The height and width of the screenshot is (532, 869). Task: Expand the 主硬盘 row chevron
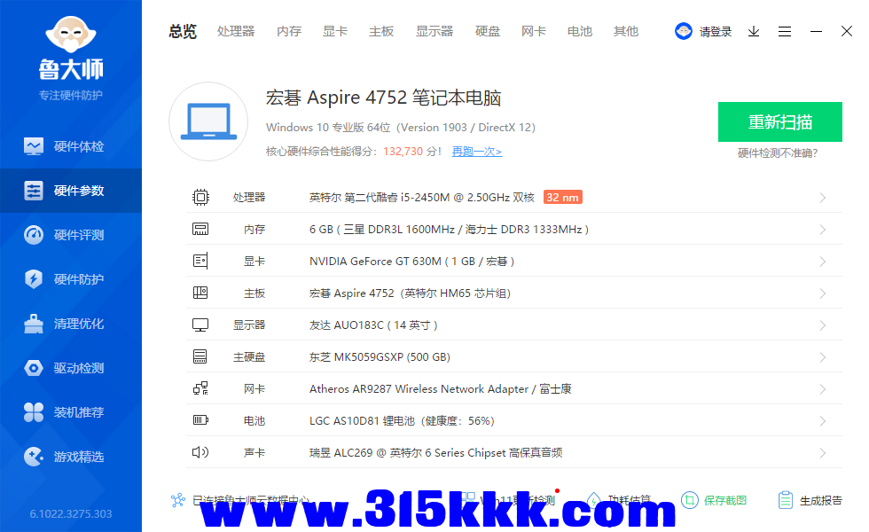click(823, 356)
